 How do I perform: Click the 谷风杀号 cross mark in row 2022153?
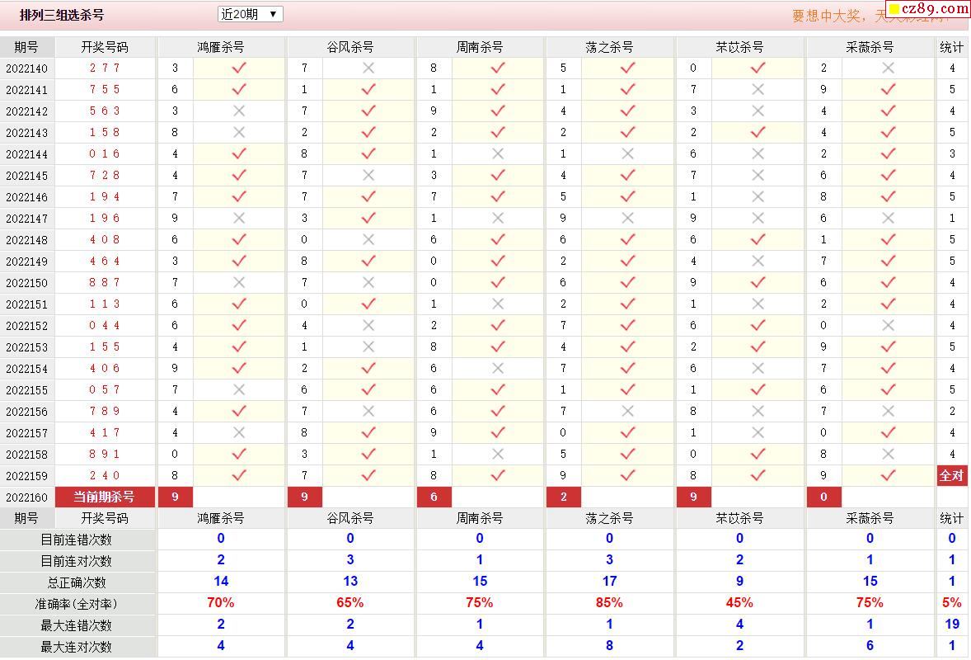coord(368,346)
